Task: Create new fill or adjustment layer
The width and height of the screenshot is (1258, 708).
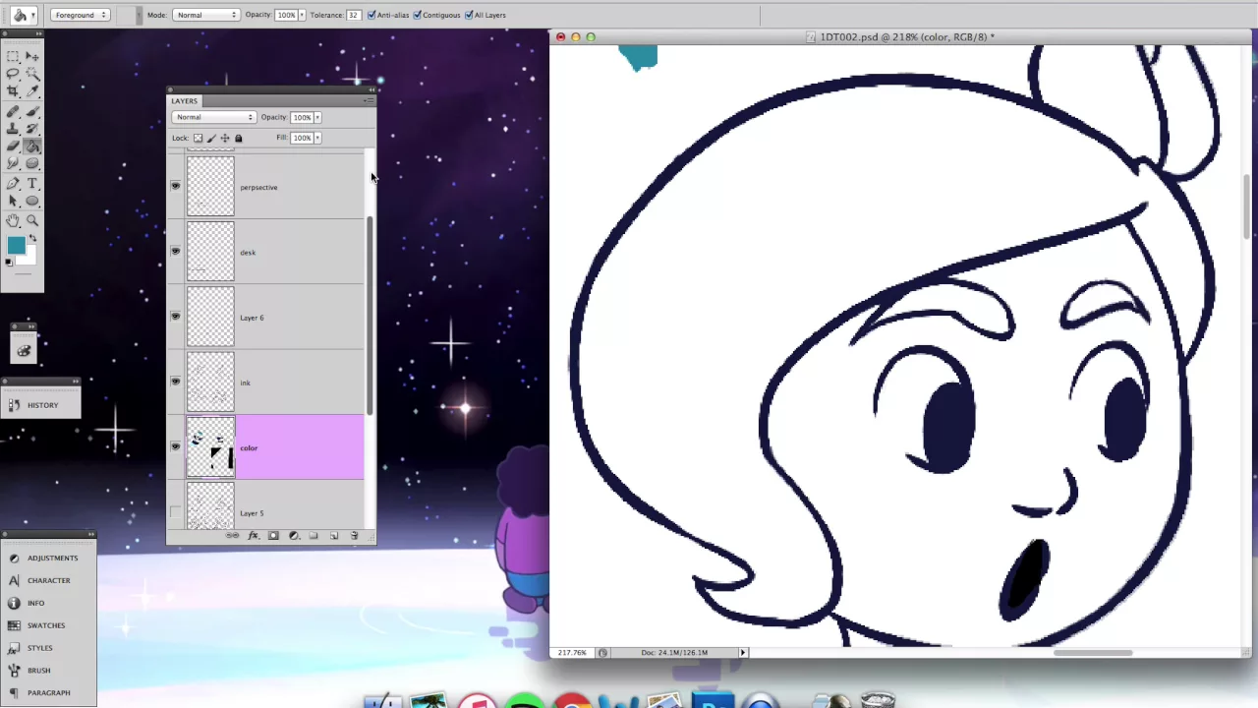Action: click(x=294, y=535)
